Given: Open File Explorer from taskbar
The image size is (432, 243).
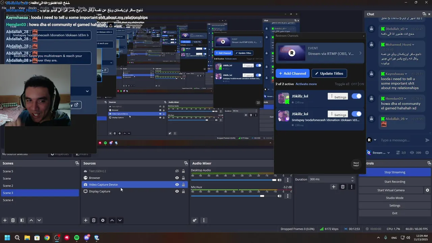Looking at the screenshot, I should coord(27,238).
